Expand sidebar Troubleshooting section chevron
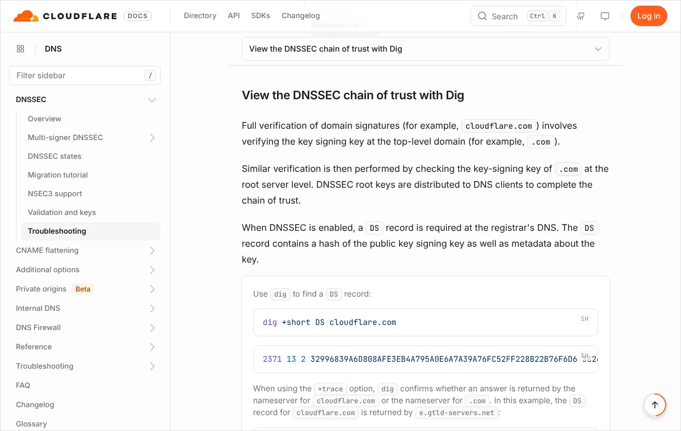This screenshot has width=681, height=431. [x=152, y=366]
